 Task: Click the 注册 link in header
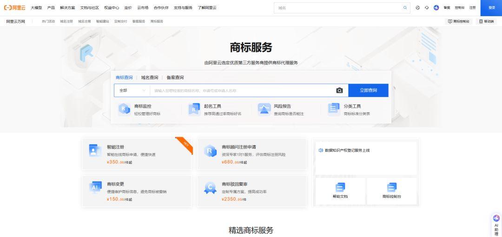[x=473, y=8]
